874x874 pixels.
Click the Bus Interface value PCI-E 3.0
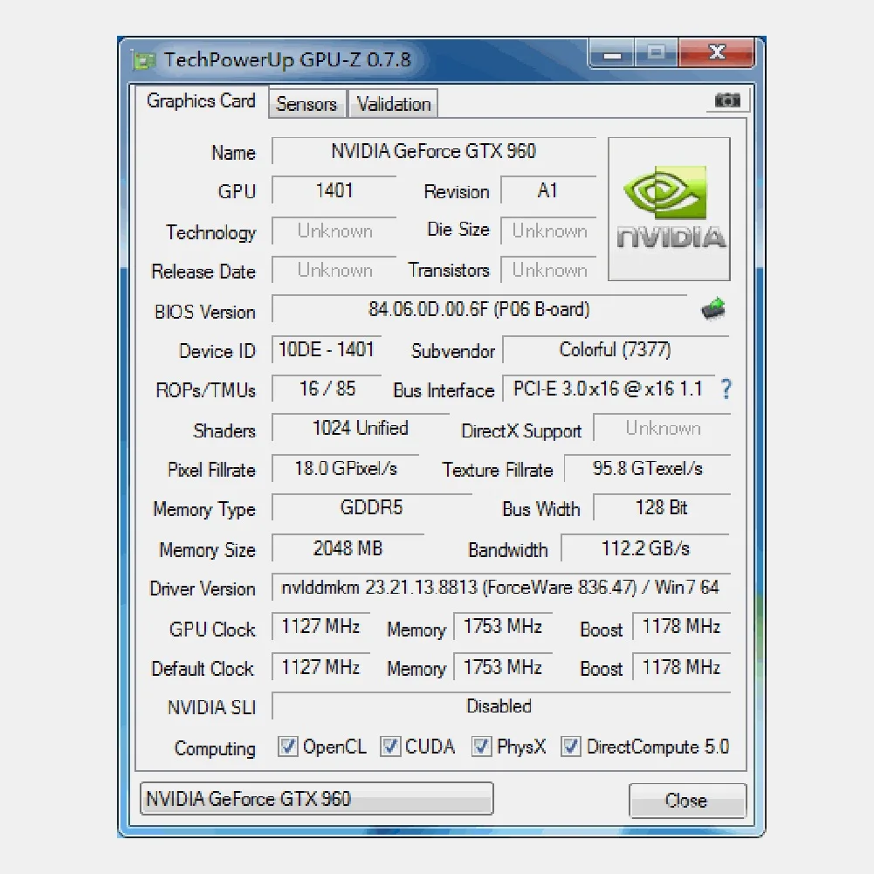(x=608, y=389)
